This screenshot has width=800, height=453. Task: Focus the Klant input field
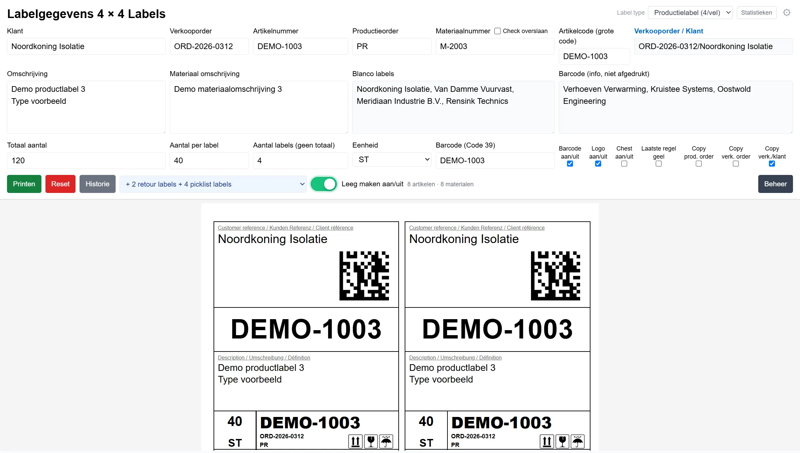pyautogui.click(x=86, y=46)
